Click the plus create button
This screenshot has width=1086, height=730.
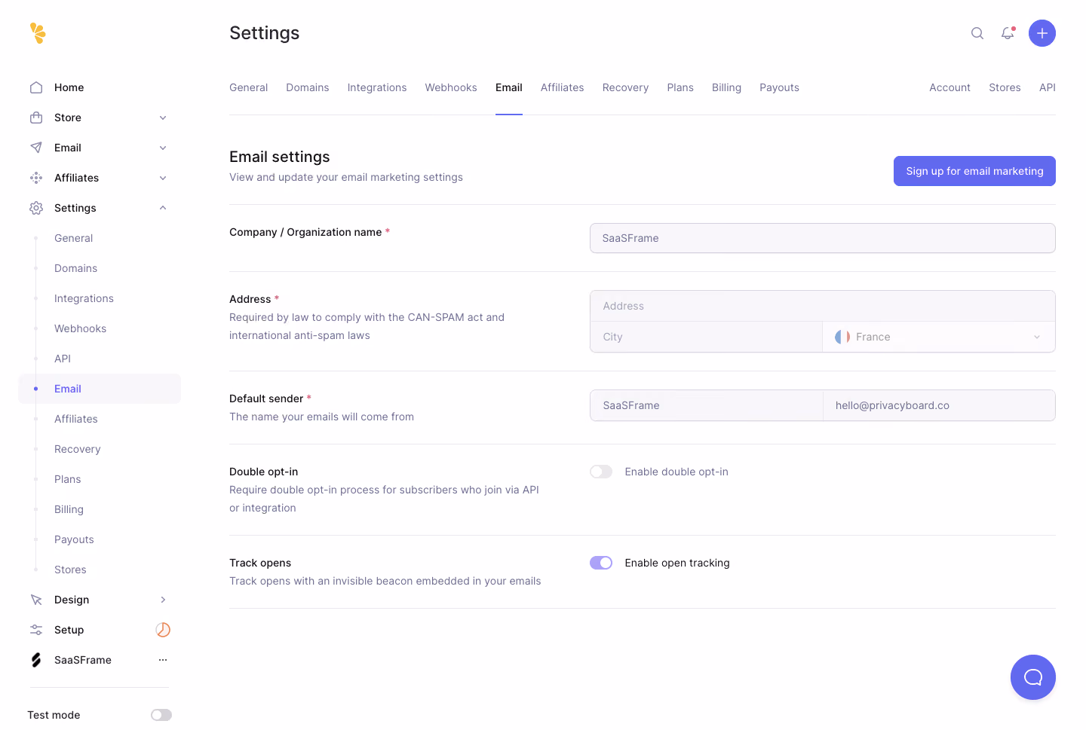coord(1042,33)
